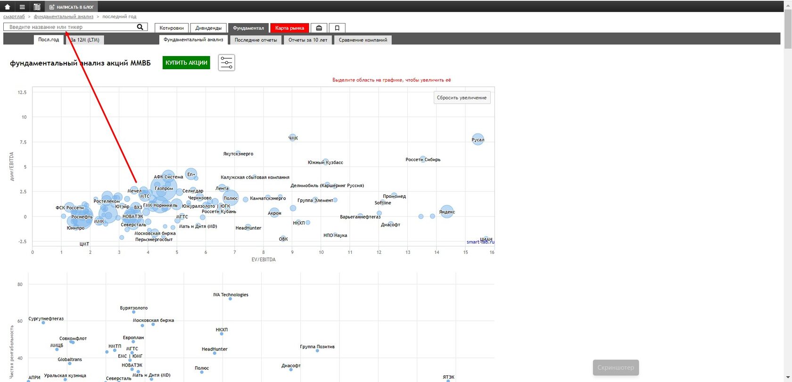Click the ФСК Россети chart label
Screen dimensions: 792x382
click(x=70, y=208)
